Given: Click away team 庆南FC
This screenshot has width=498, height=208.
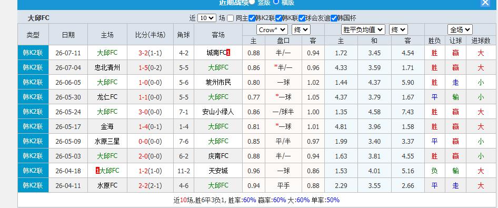Looking at the screenshot, I should coord(218,156).
